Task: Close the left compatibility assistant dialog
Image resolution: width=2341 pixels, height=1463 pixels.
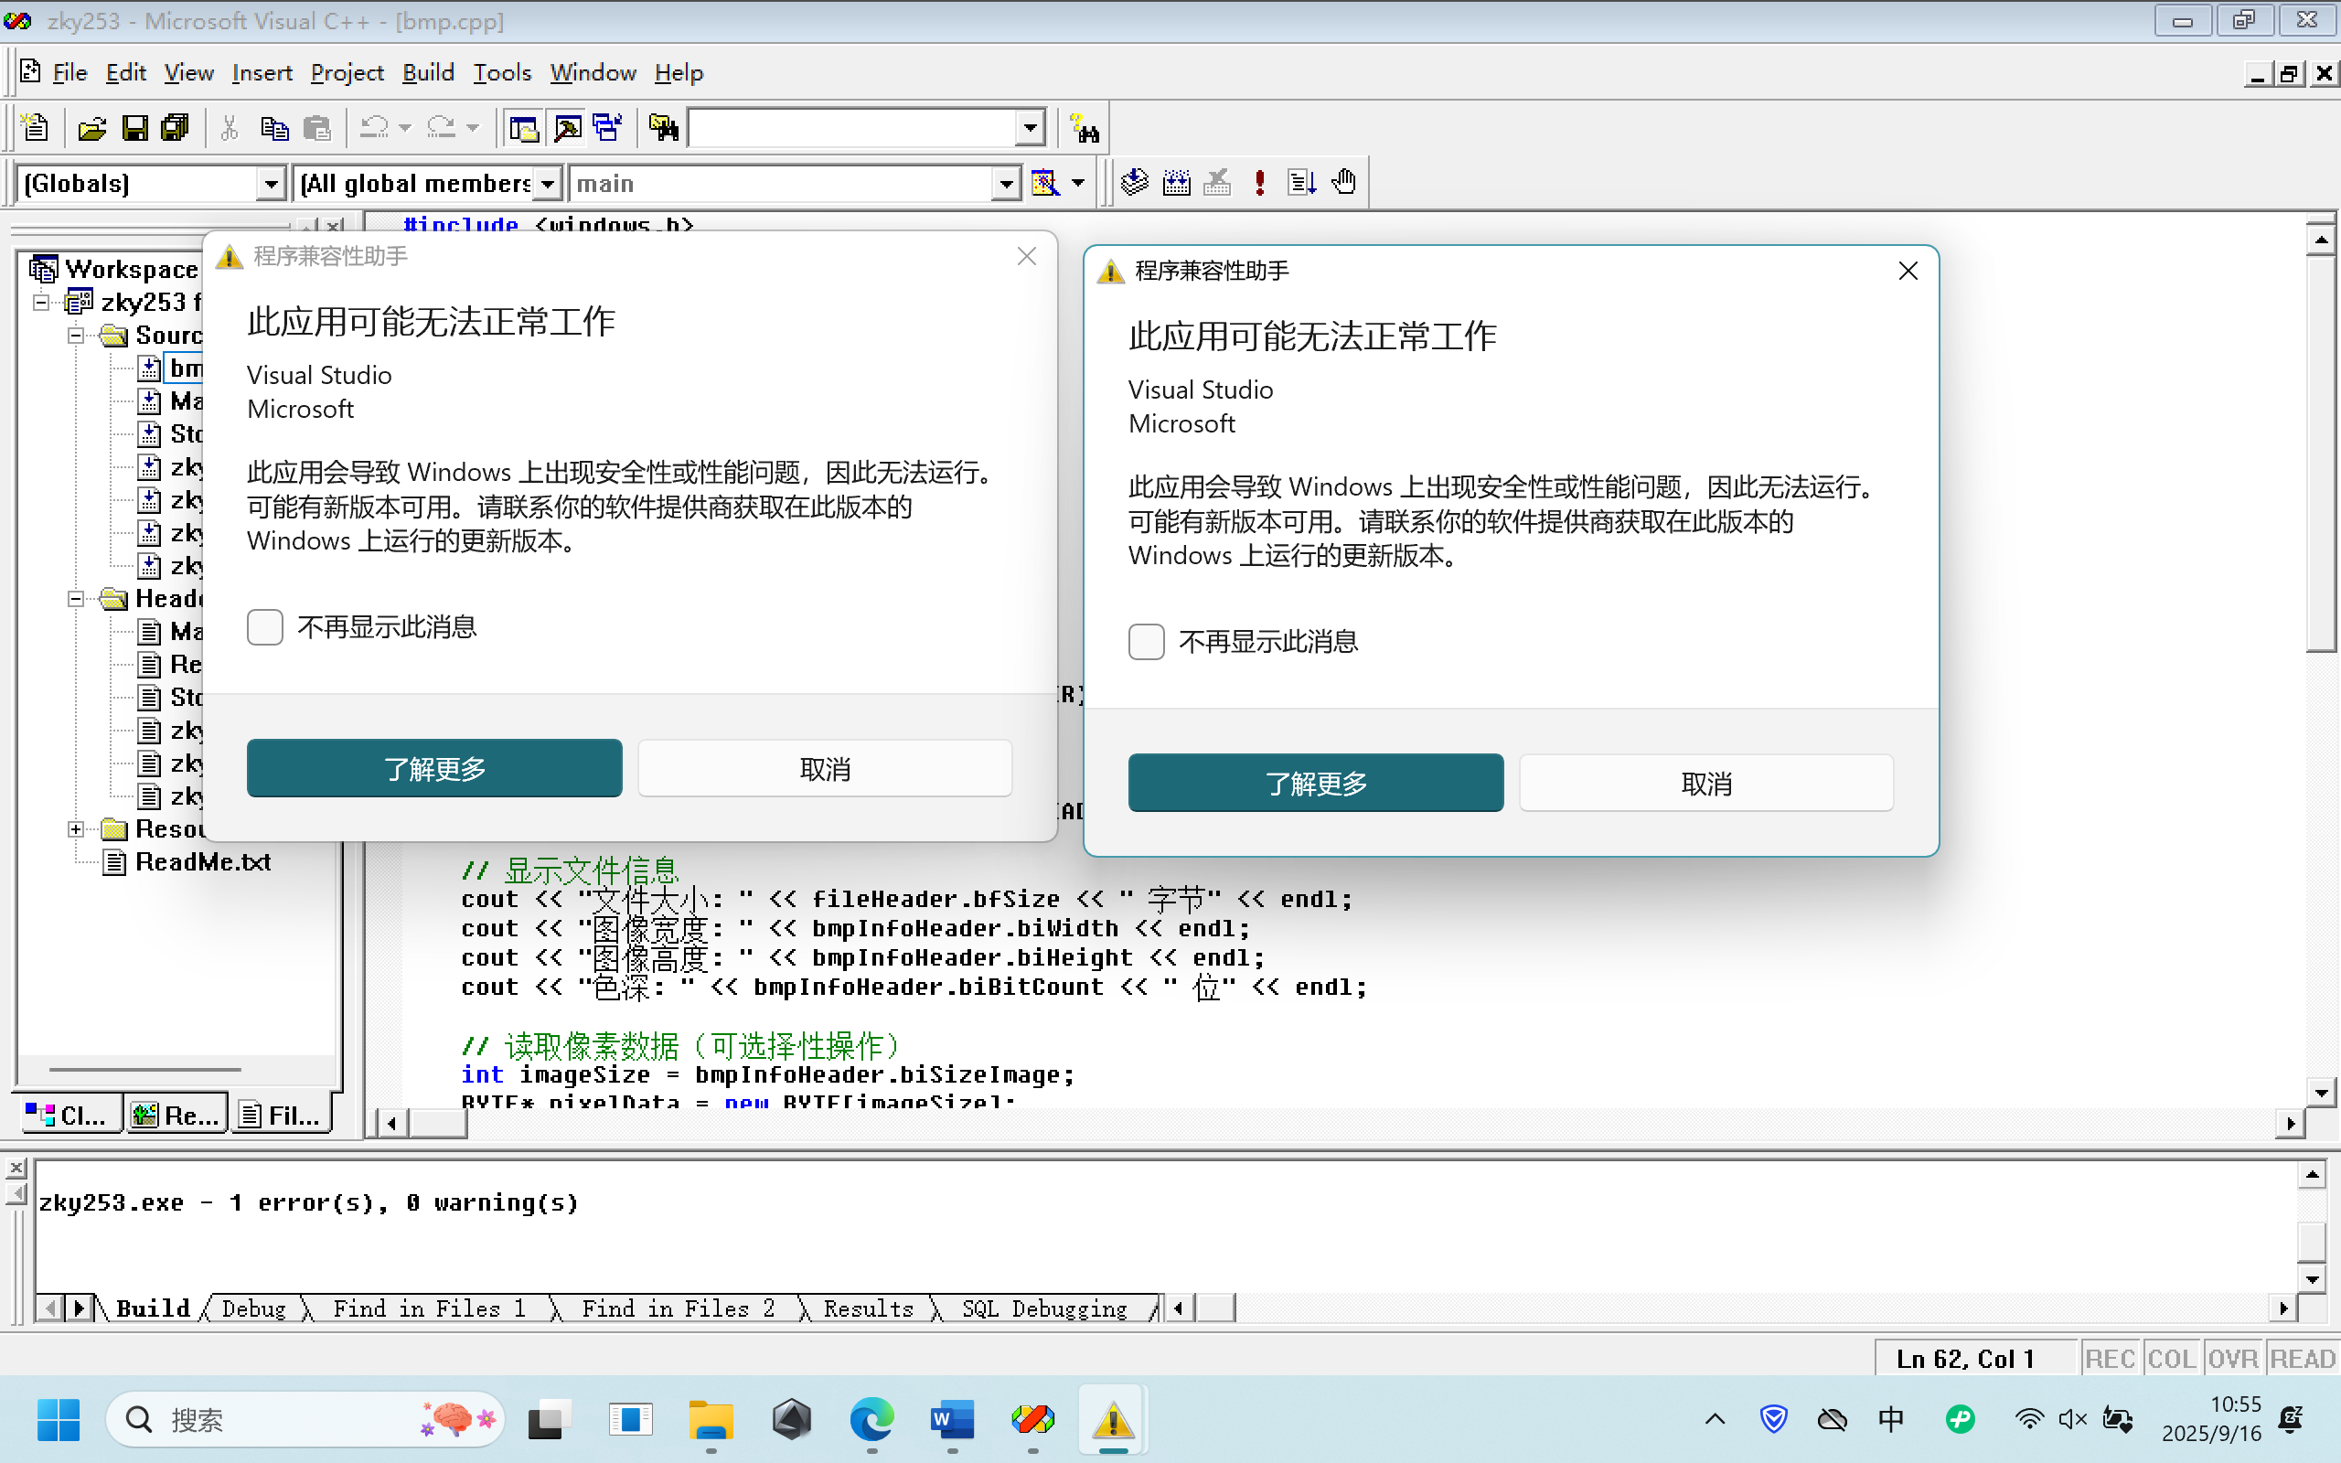Action: coord(1026,256)
